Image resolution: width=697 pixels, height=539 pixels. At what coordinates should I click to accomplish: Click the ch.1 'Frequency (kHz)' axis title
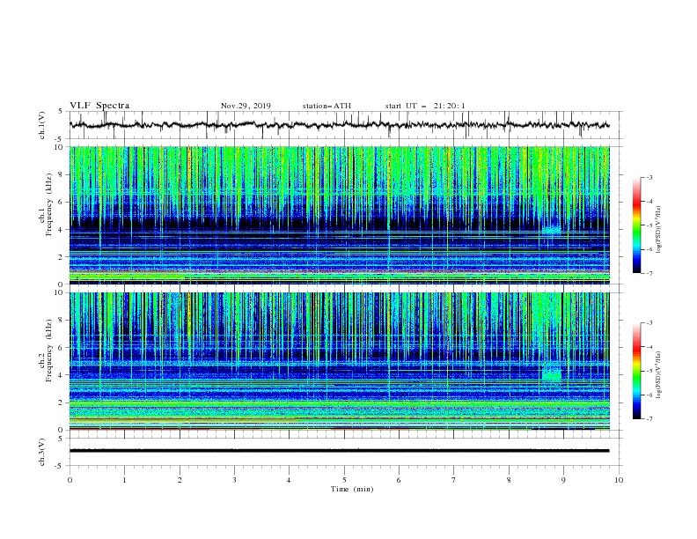[x=48, y=205]
